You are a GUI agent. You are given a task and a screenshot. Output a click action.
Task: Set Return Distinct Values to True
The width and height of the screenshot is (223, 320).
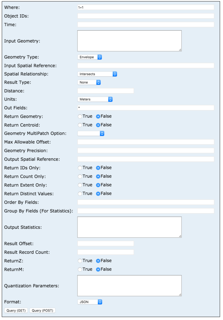click(x=80, y=193)
